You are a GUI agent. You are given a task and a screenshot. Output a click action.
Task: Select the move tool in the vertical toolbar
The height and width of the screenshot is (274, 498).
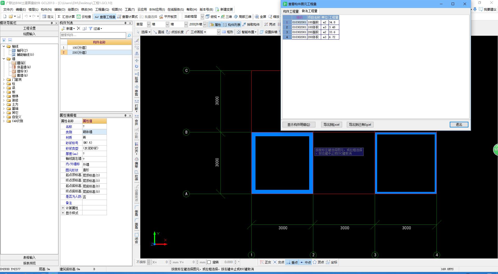[x=136, y=60]
